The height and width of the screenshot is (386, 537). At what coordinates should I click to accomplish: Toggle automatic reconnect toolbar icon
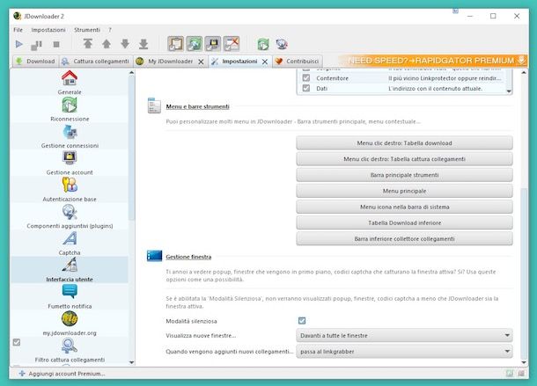195,44
